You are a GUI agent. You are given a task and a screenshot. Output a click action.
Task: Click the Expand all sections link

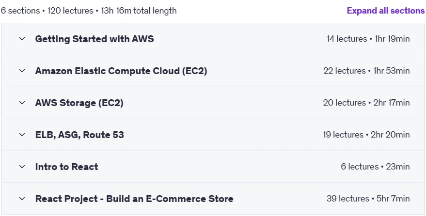coord(385,11)
